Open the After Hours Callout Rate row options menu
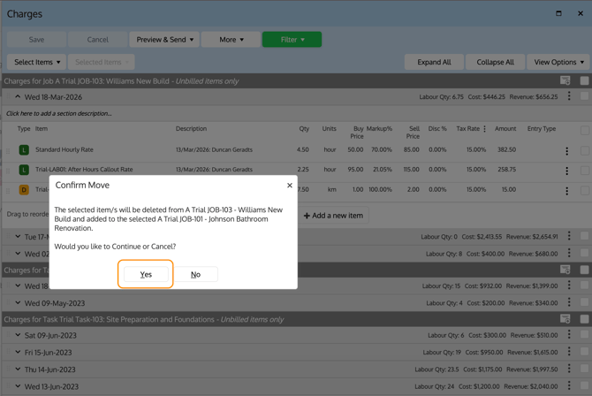Image resolution: width=592 pixels, height=396 pixels. (567, 171)
